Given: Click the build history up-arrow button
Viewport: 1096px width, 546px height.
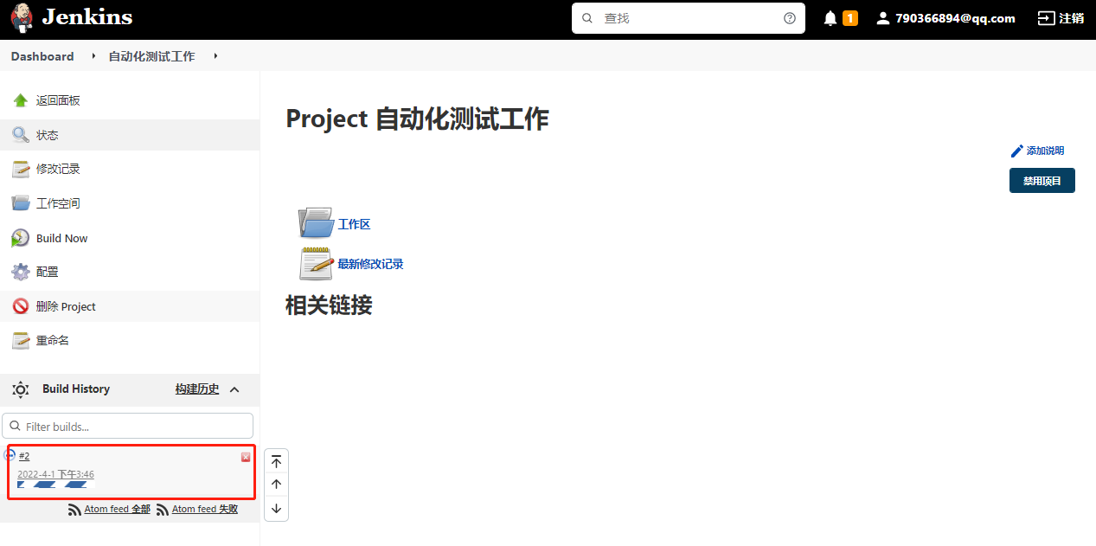Looking at the screenshot, I should coord(276,485).
